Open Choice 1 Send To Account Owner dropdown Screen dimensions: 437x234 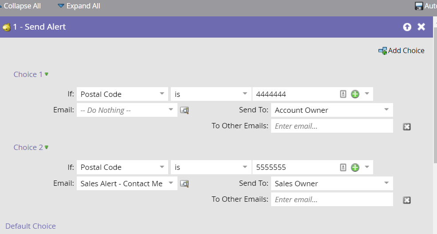coord(332,110)
